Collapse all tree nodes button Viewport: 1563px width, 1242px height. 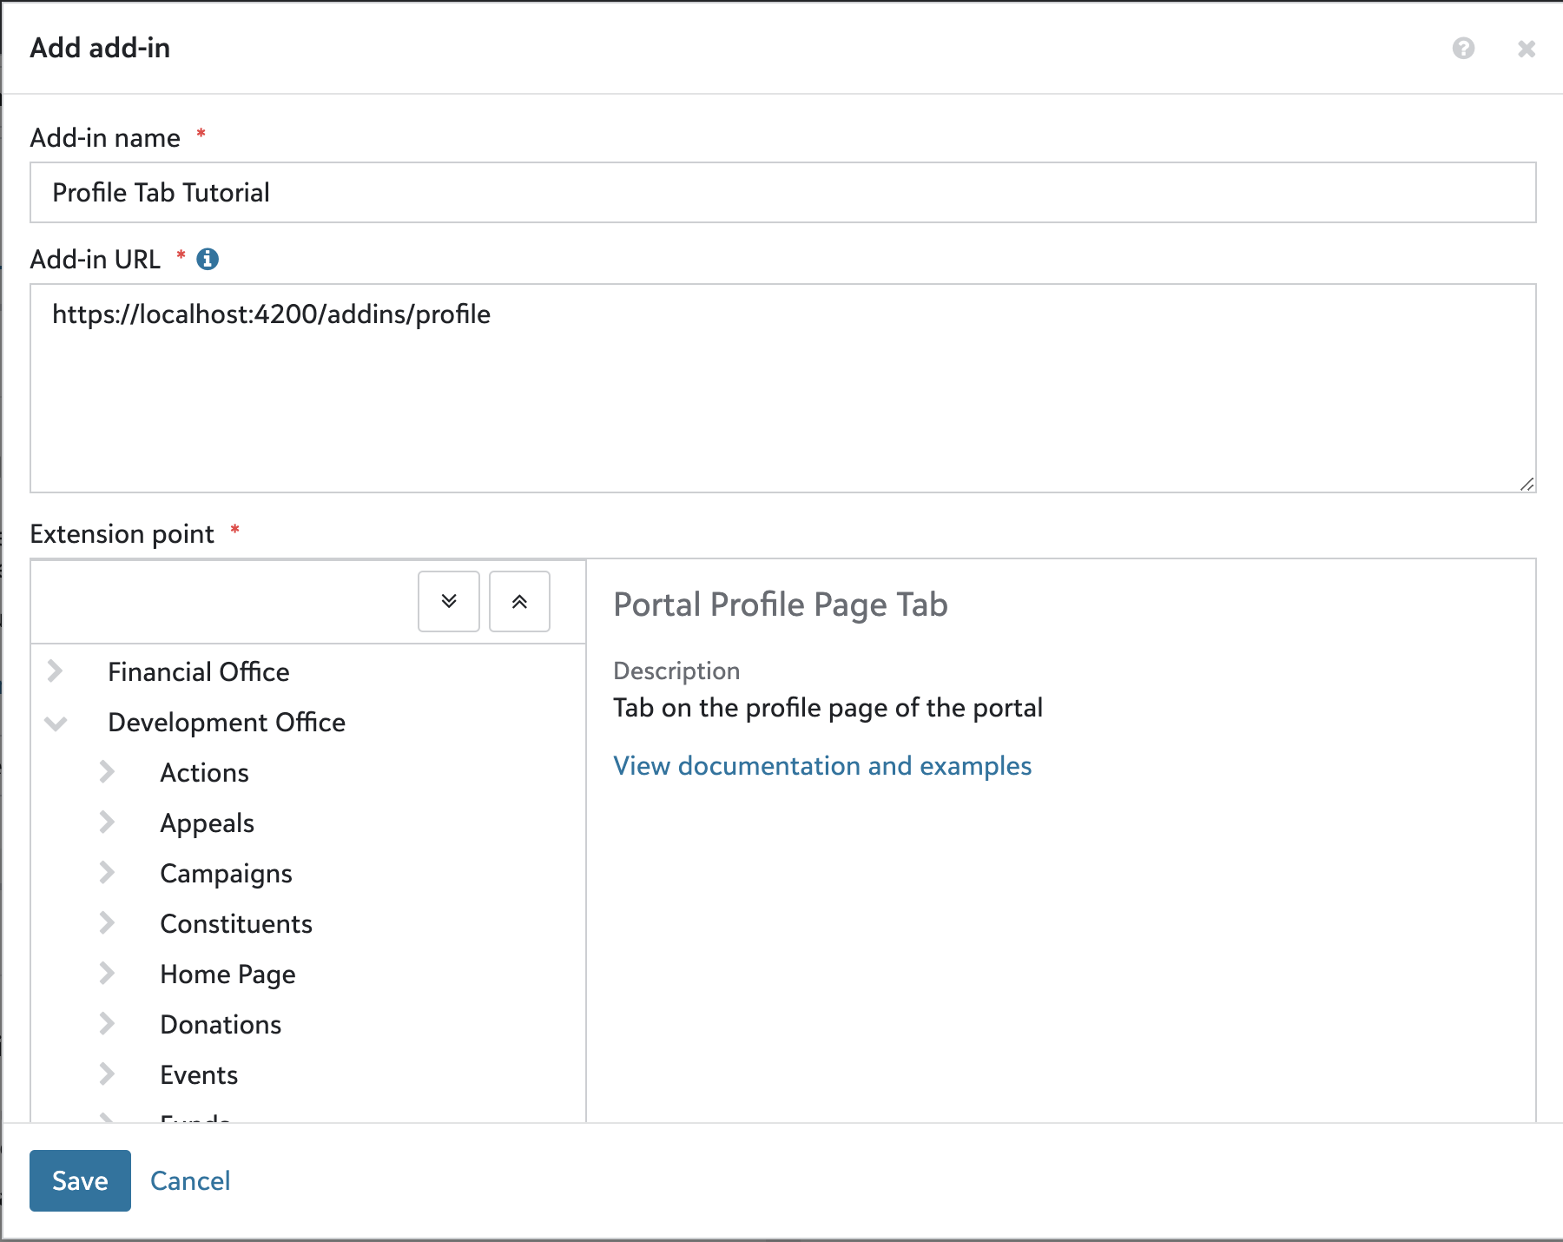(x=519, y=601)
